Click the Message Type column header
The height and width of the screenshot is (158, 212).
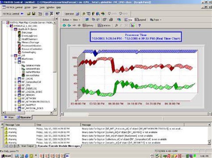click(20, 125)
